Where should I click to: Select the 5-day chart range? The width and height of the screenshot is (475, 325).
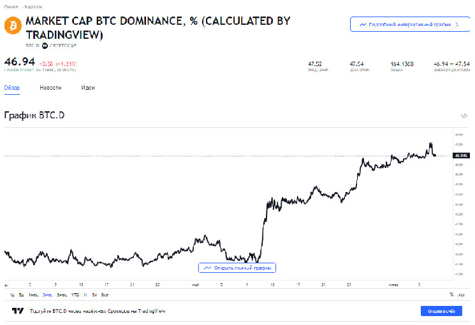[21, 294]
